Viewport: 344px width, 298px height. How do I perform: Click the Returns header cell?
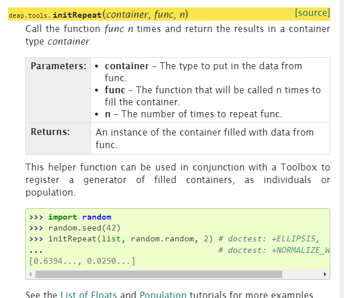pyautogui.click(x=50, y=132)
